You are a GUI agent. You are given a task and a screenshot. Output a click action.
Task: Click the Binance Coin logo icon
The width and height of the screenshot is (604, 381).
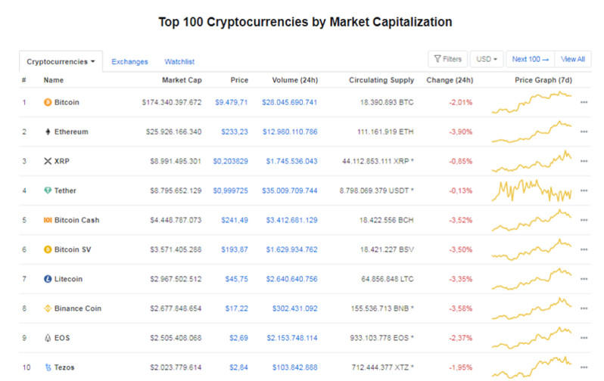tap(48, 308)
